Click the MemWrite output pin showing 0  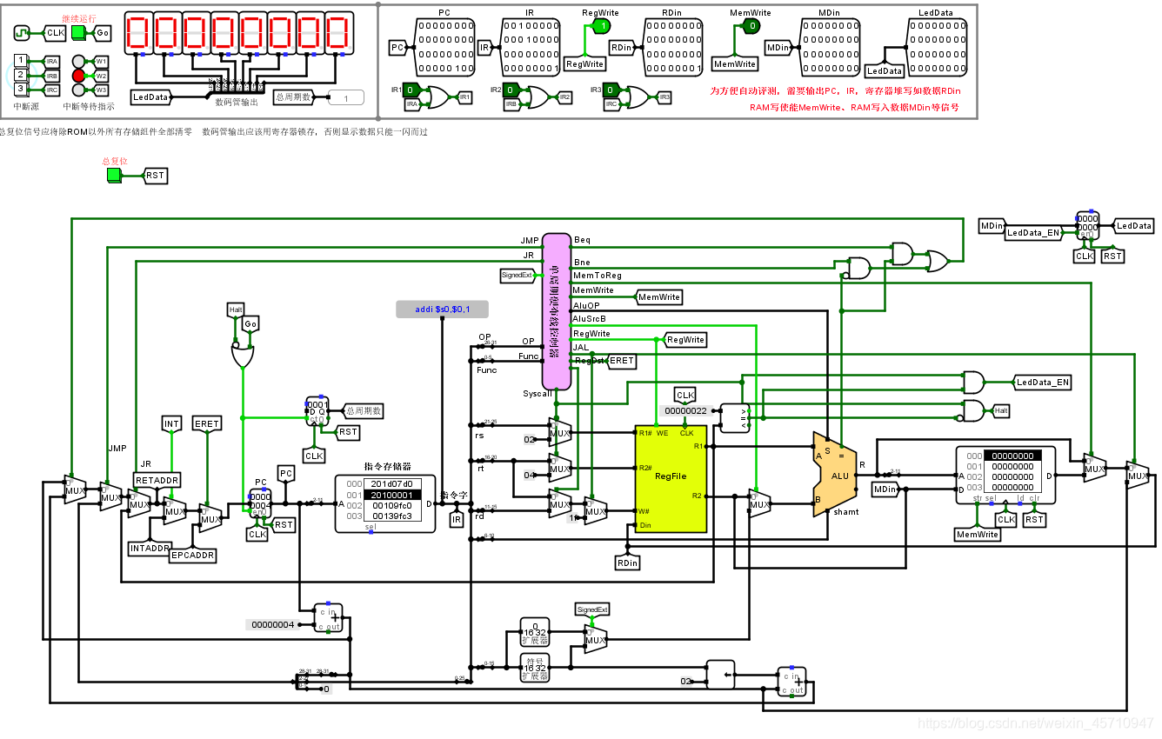pyautogui.click(x=751, y=27)
